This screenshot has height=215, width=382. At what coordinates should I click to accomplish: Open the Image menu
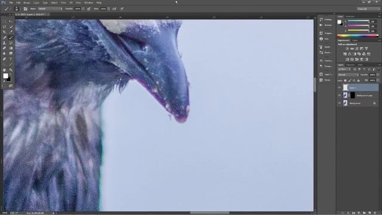26,2
